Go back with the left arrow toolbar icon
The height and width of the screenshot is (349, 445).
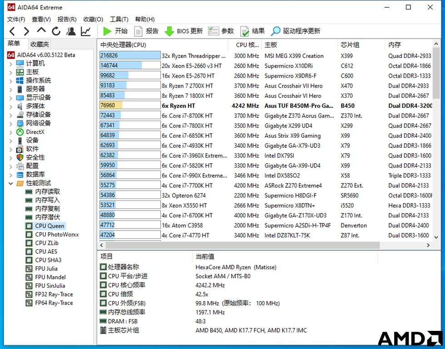coord(12,31)
